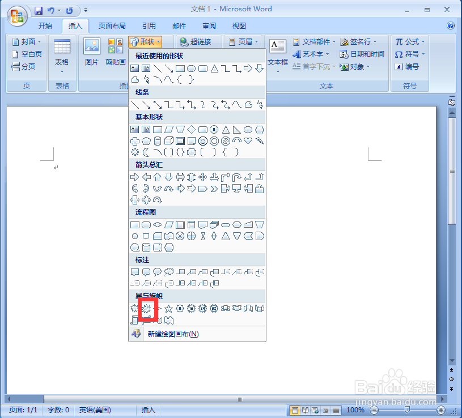
Task: Undo the last action
Action: point(50,11)
